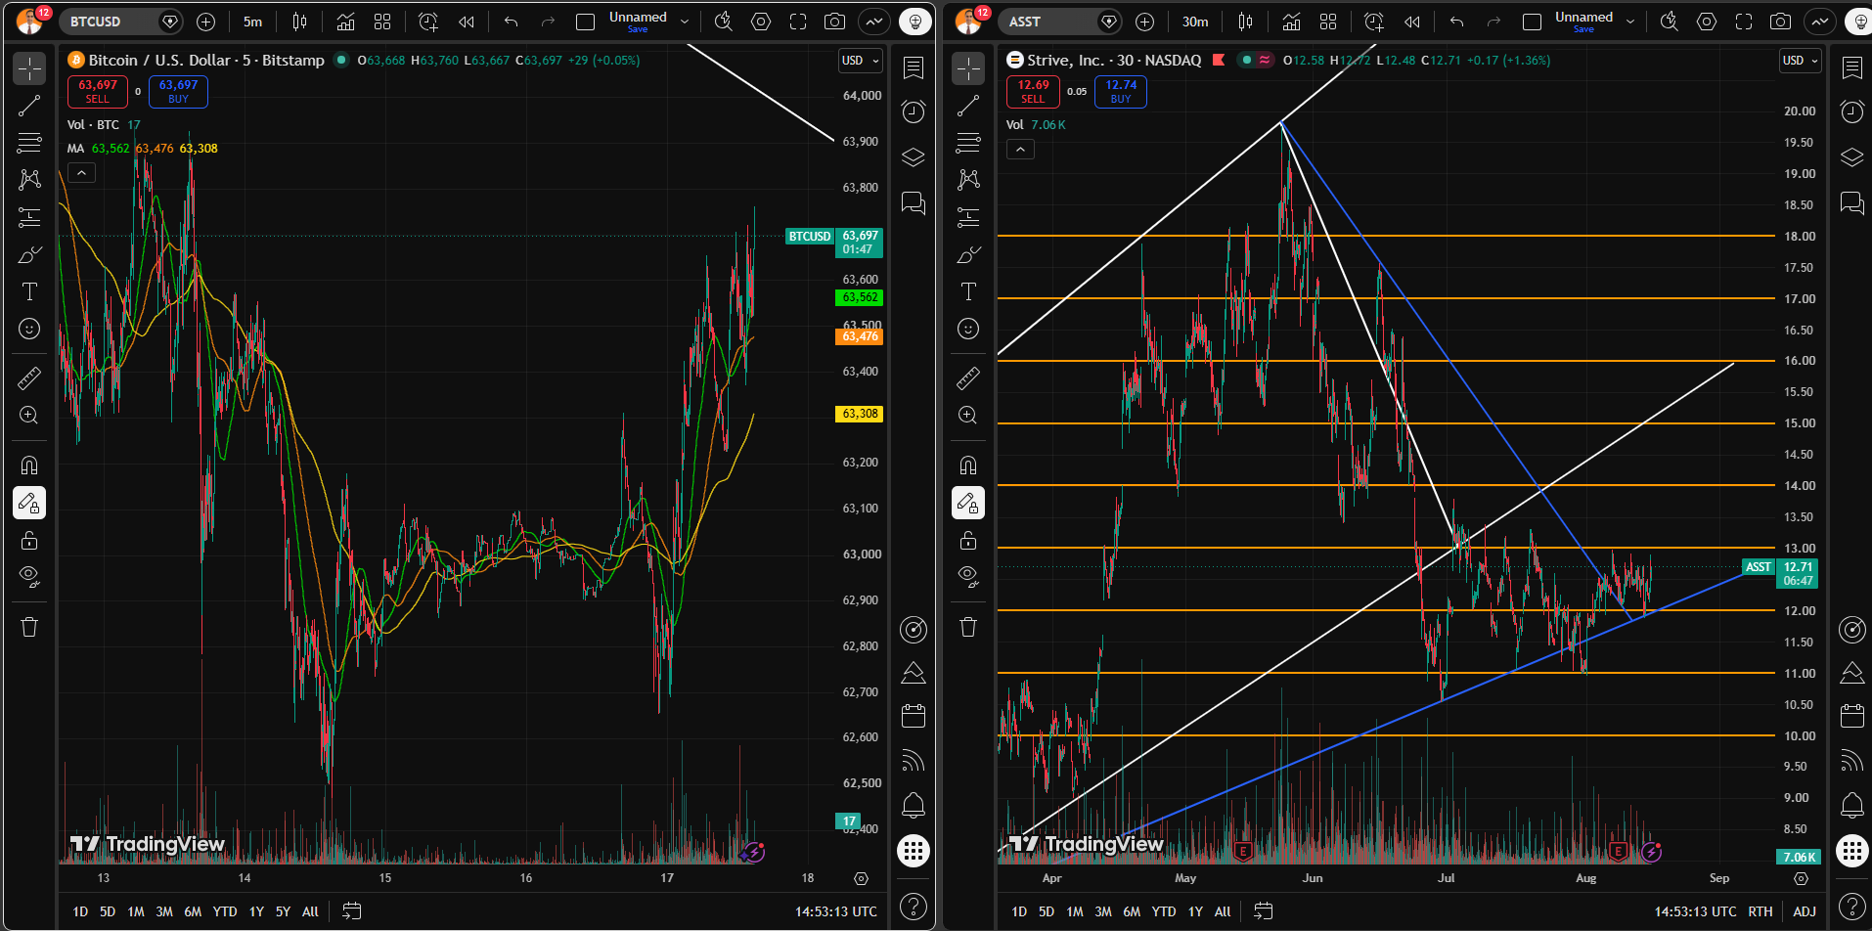Redo action in the ASST chart toolbar
The width and height of the screenshot is (1872, 931).
1493,22
